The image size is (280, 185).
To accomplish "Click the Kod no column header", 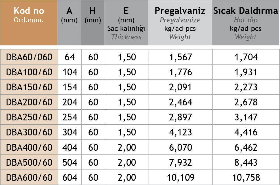I will (29, 15).
